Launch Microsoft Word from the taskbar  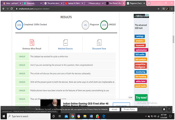91,116
